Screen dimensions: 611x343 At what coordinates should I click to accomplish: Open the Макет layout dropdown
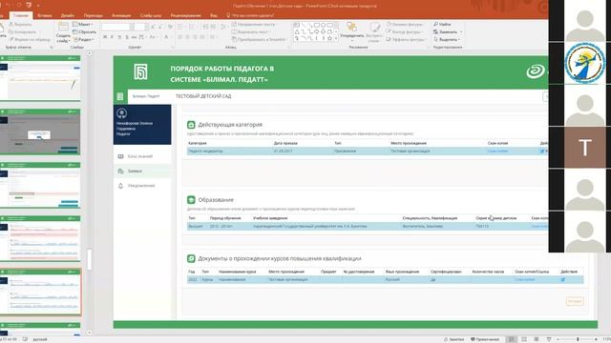tap(83, 24)
